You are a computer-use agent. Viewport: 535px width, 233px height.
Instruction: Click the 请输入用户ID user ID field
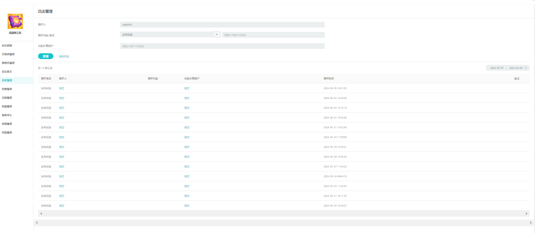(222, 46)
